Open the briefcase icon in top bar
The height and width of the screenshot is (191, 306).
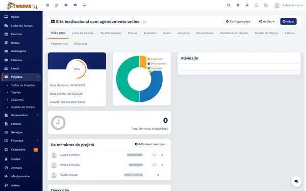75,5
